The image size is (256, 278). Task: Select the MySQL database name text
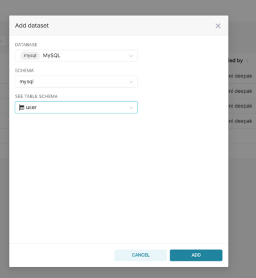pyautogui.click(x=52, y=56)
